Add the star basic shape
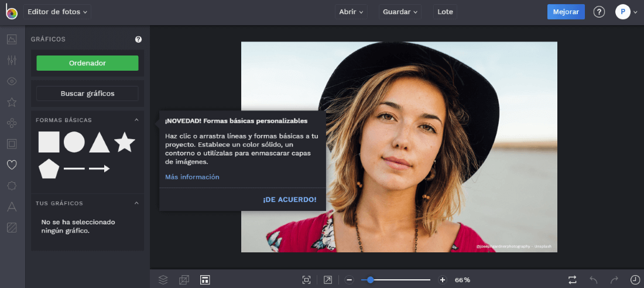 [x=124, y=142]
